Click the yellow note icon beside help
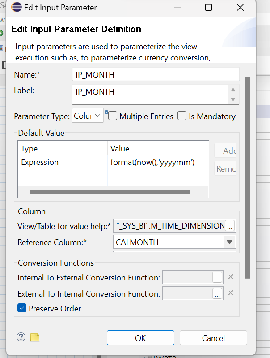 coord(35,337)
